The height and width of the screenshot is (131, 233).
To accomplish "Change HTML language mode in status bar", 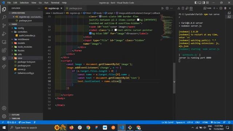I will tap(205, 122).
